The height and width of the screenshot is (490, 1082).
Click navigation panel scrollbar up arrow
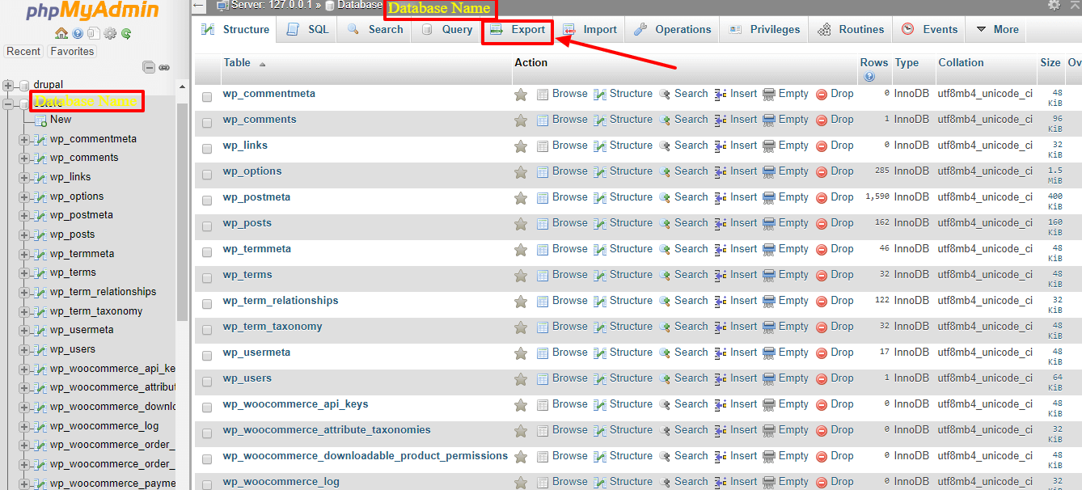point(182,87)
